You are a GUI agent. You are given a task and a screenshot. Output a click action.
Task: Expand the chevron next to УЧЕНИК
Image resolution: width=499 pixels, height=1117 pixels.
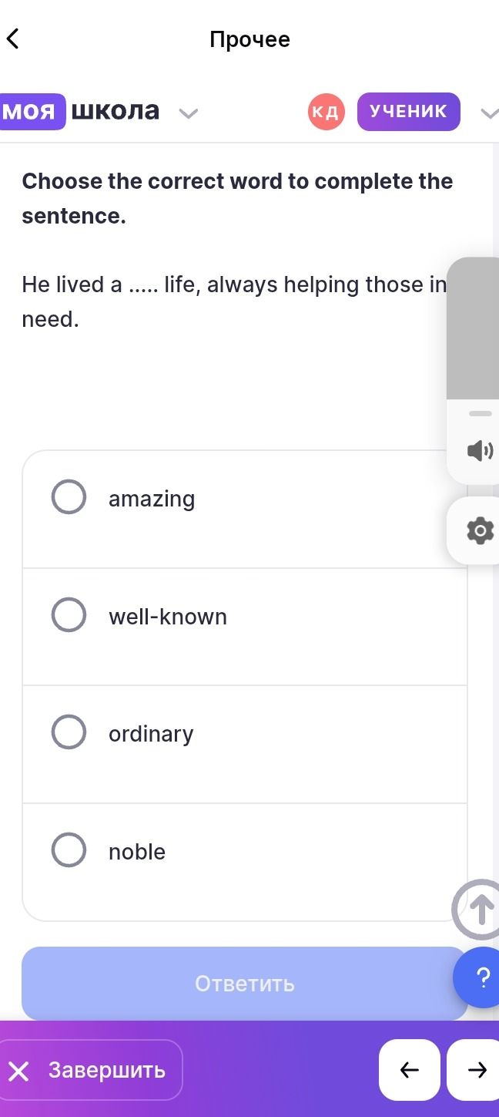[490, 113]
